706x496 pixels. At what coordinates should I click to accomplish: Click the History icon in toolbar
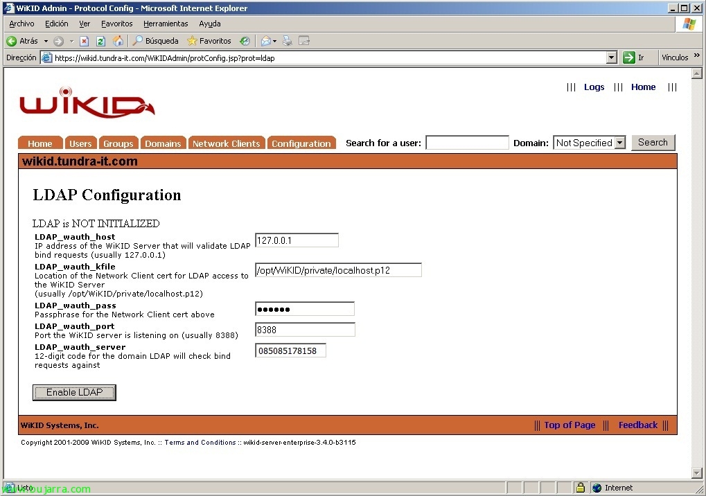(245, 41)
